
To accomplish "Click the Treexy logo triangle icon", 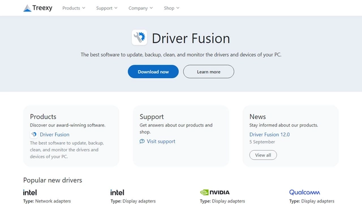I will (x=27, y=8).
